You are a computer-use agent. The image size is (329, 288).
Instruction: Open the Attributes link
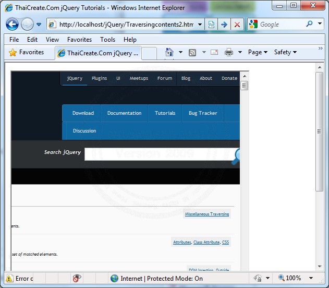coord(182,242)
